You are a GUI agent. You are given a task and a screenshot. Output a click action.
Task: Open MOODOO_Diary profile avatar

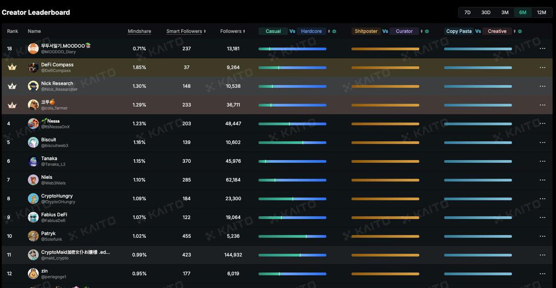pyautogui.click(x=33, y=49)
